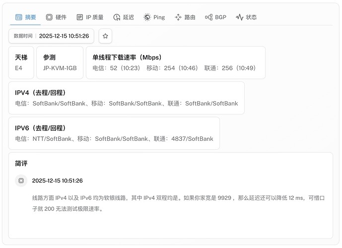The height and width of the screenshot is (248, 342).
Task: Open the IP 质量 tab
Action: point(90,17)
